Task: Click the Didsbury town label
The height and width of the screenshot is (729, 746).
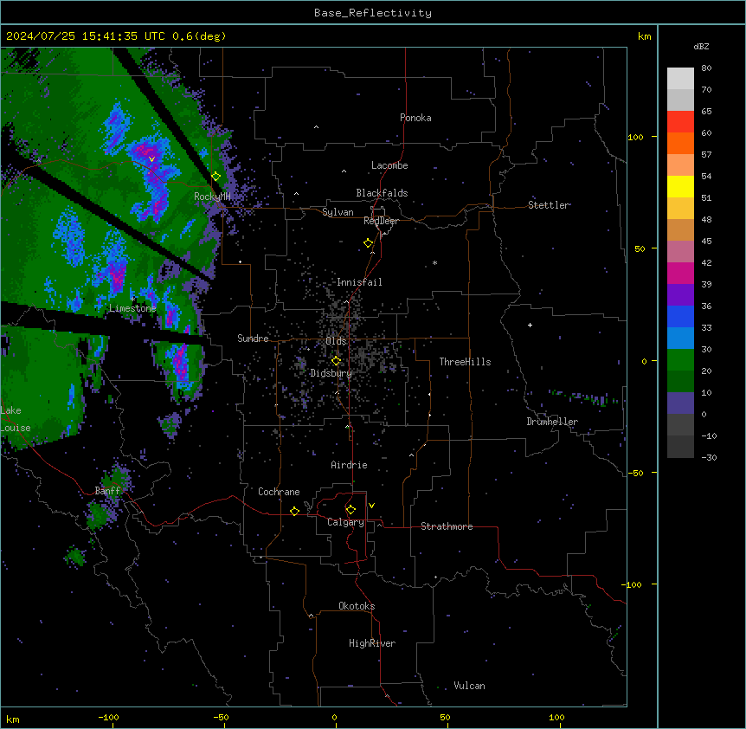Action: [x=331, y=373]
